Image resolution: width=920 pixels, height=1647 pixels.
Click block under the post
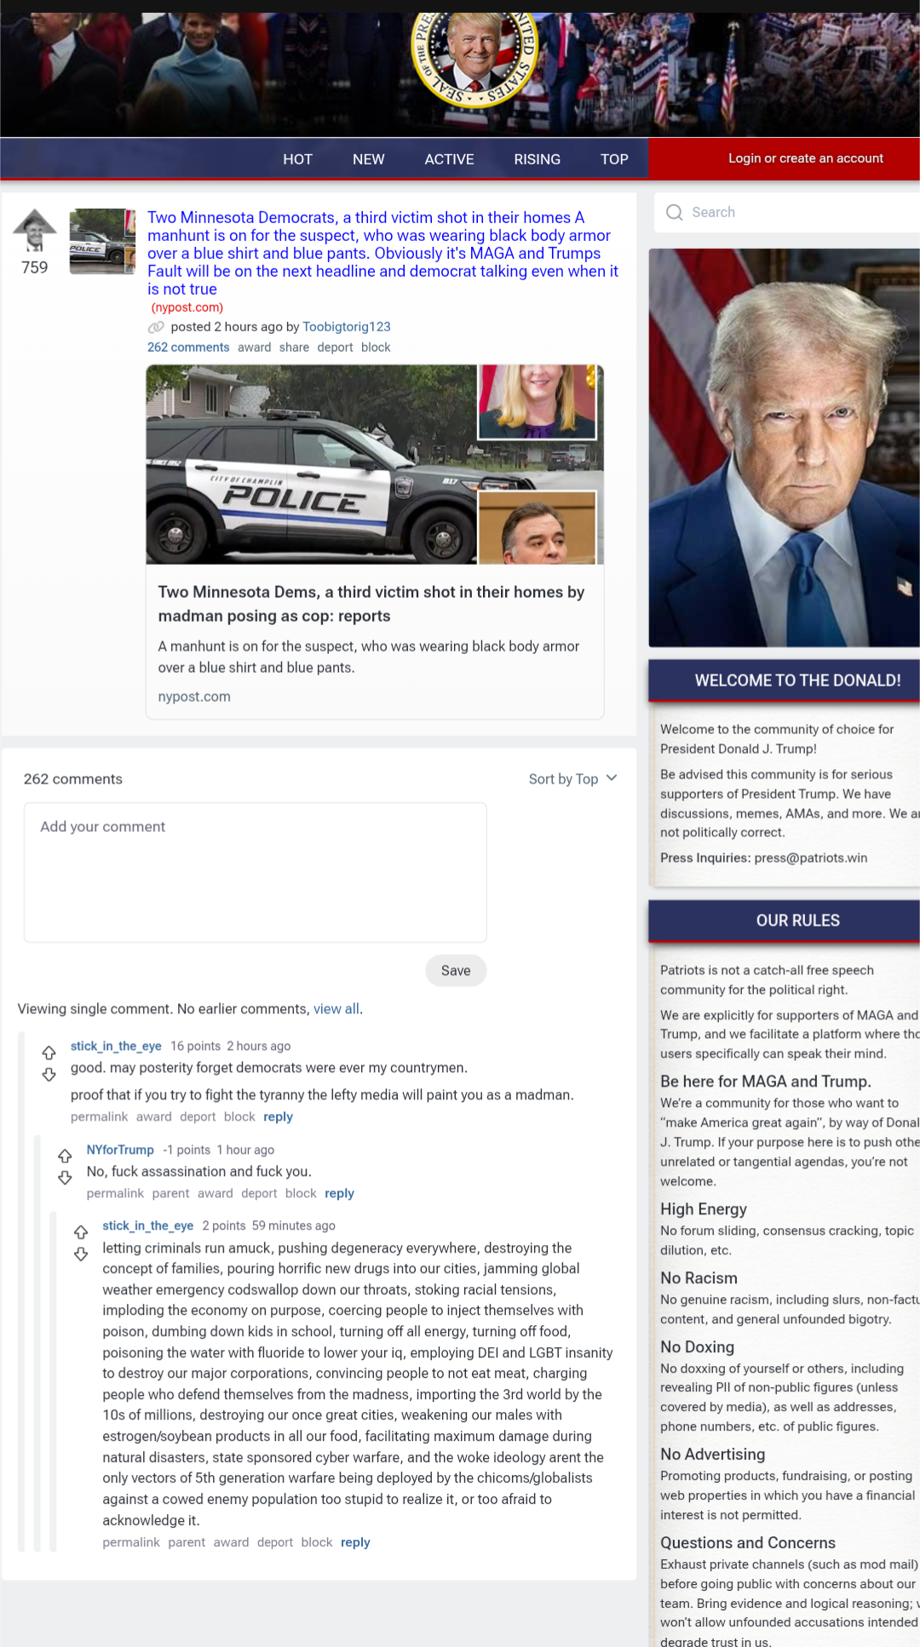click(376, 347)
